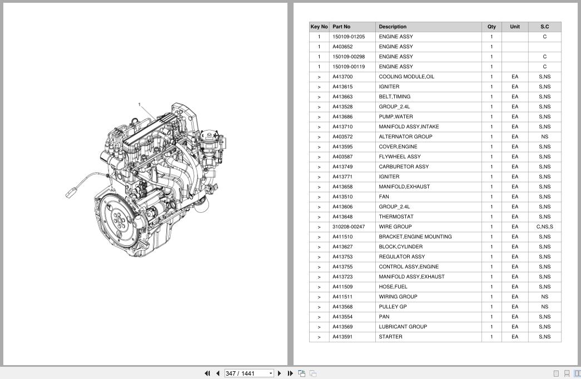Select part number A413606
The height and width of the screenshot is (379, 581).
click(x=342, y=207)
